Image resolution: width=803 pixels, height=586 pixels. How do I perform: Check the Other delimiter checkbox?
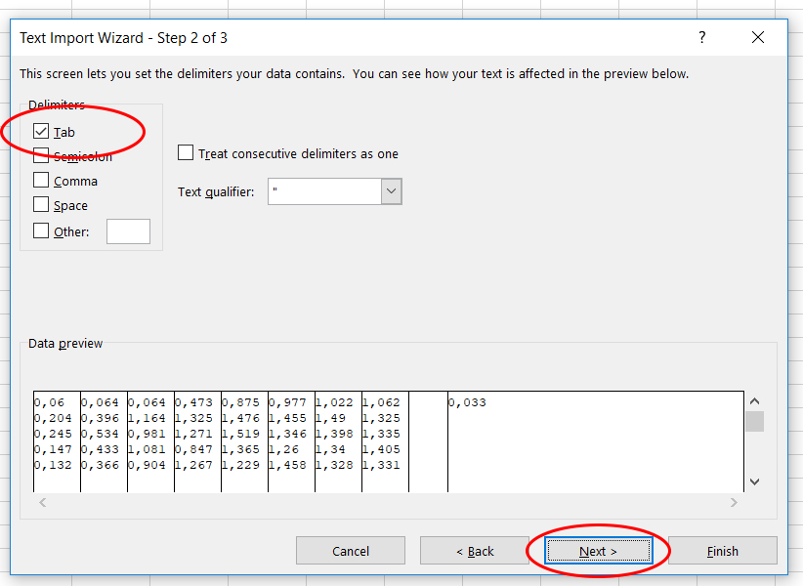(x=41, y=231)
